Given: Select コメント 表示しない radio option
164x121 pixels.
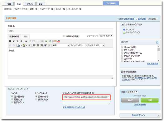Looking at the screenshot, I should tap(12, 102).
